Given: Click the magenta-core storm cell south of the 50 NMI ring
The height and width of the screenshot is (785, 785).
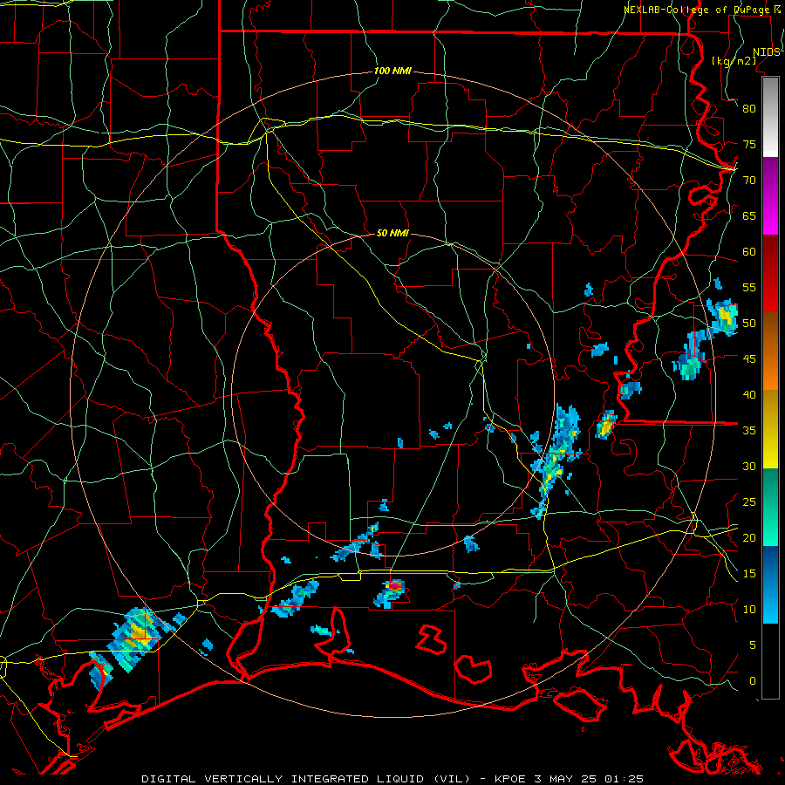Looking at the screenshot, I should tap(392, 591).
